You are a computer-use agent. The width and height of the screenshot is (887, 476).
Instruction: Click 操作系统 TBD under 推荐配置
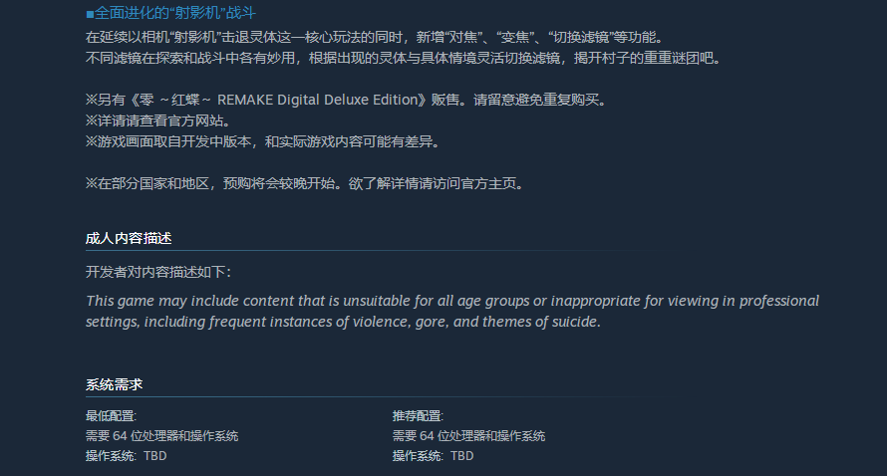[x=434, y=456]
